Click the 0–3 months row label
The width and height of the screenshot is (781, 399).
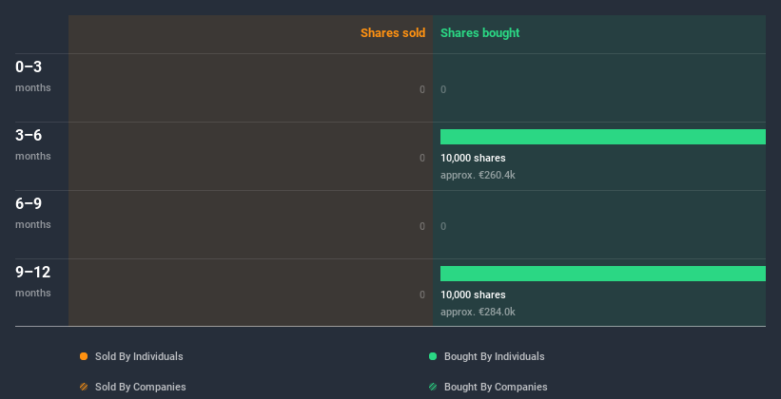[33, 76]
